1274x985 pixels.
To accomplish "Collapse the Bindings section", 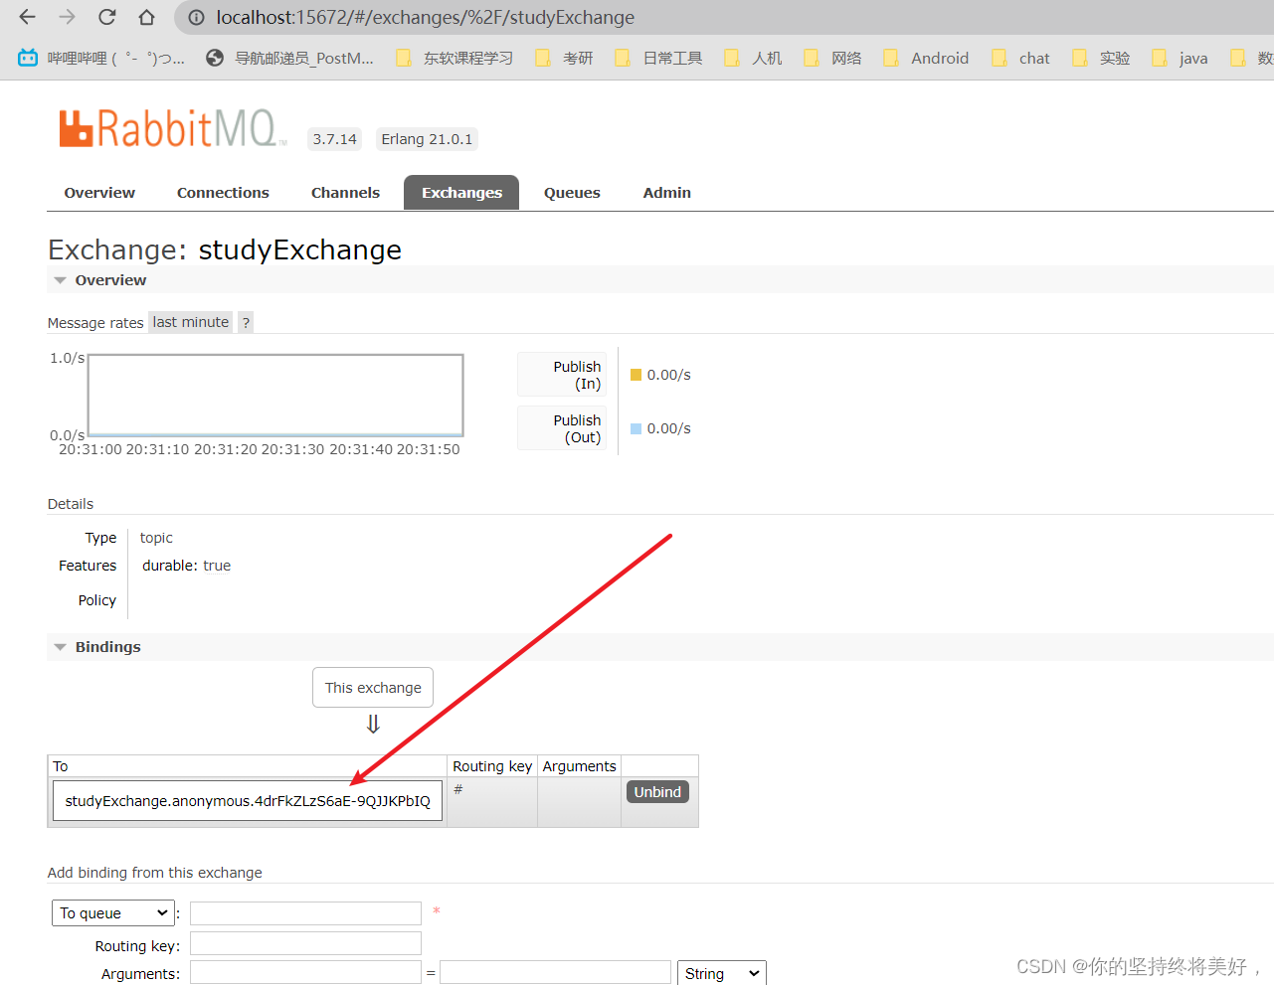I will [x=107, y=647].
